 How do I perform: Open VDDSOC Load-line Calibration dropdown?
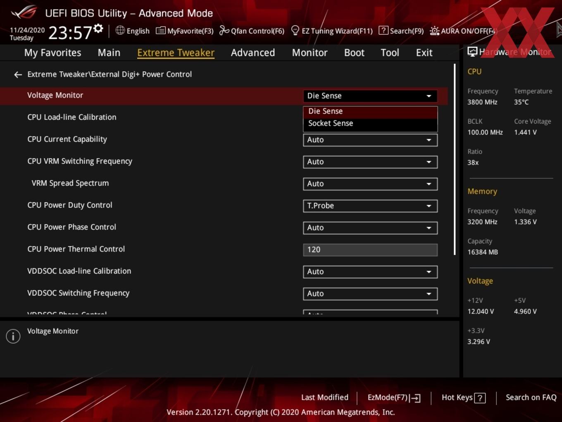tap(370, 271)
